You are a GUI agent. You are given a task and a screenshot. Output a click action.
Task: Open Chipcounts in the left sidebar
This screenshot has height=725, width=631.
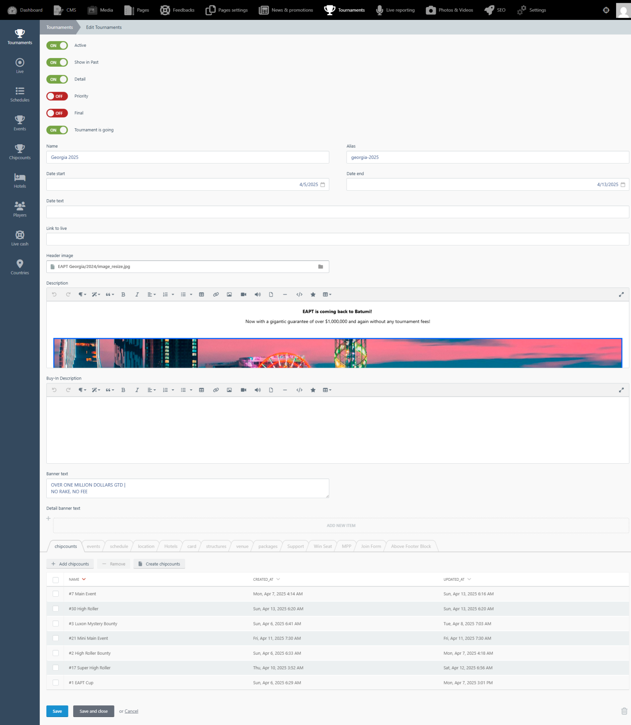click(x=20, y=152)
